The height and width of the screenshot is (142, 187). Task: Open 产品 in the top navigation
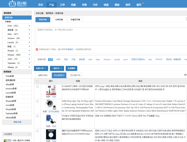51,5
